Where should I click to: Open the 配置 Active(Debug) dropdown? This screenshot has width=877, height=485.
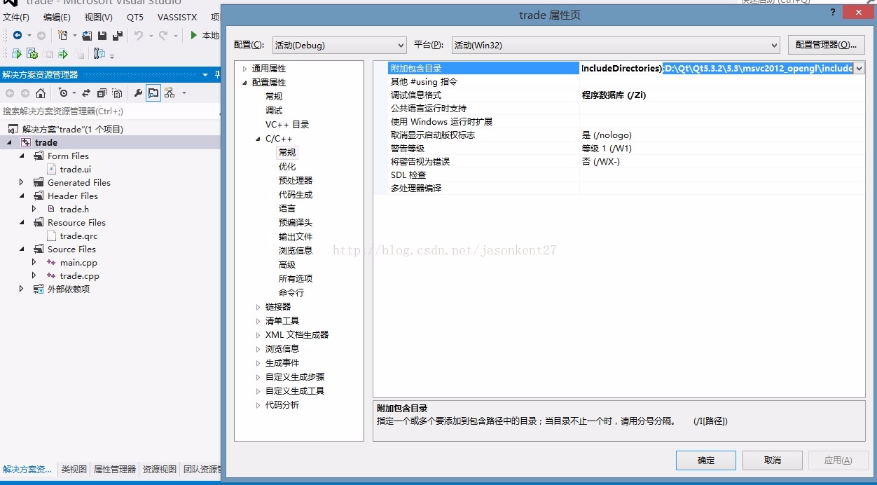[340, 46]
